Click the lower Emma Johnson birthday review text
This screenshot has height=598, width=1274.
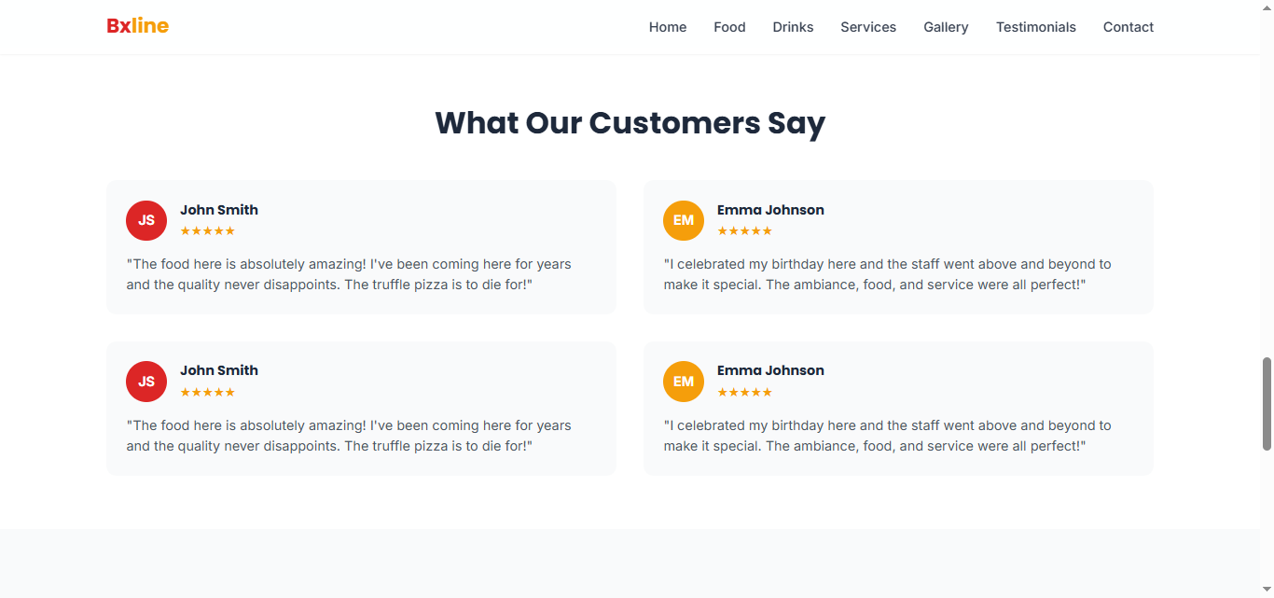(887, 436)
